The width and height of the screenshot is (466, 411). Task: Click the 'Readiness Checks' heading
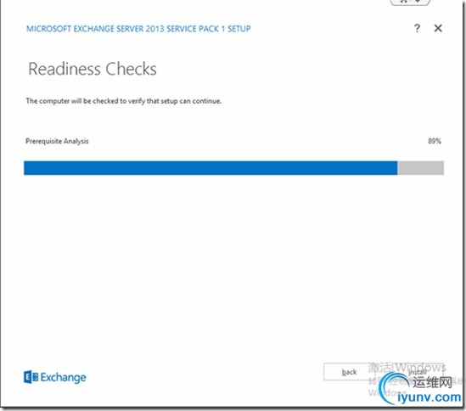point(93,69)
